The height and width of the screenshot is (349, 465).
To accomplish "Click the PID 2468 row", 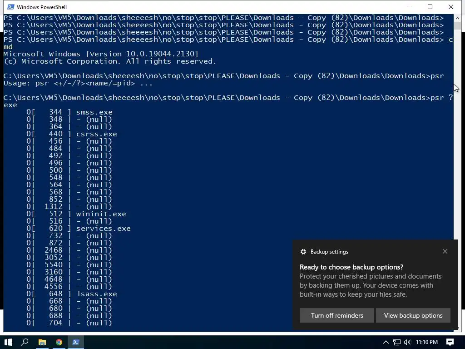I will 69,250.
